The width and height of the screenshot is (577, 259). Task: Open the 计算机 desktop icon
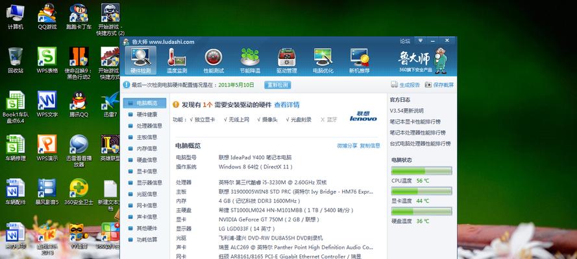[15, 17]
